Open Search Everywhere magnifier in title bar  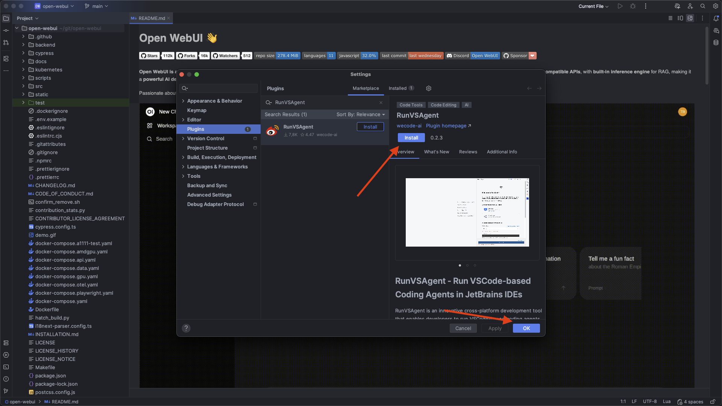(x=703, y=6)
